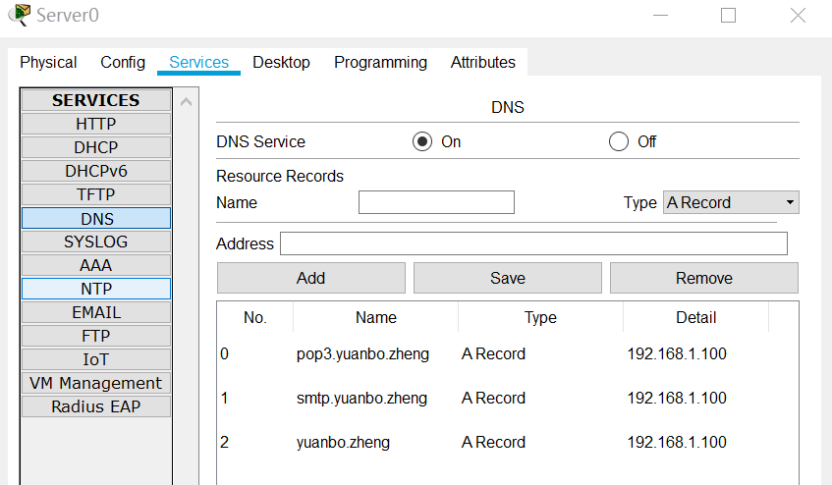Select the smtp.yuanbo.zheng record row
832x485 pixels.
click(x=362, y=398)
